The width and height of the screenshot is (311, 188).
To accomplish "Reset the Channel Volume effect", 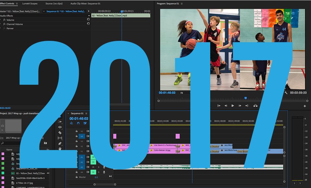I will point(88,24).
